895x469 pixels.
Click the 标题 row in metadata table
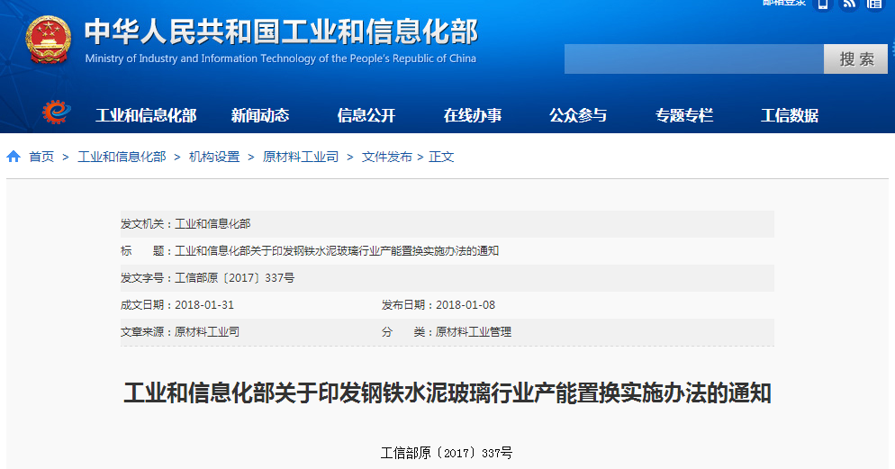pyautogui.click(x=447, y=250)
